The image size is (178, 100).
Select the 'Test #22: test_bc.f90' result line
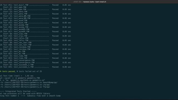tap(36, 54)
